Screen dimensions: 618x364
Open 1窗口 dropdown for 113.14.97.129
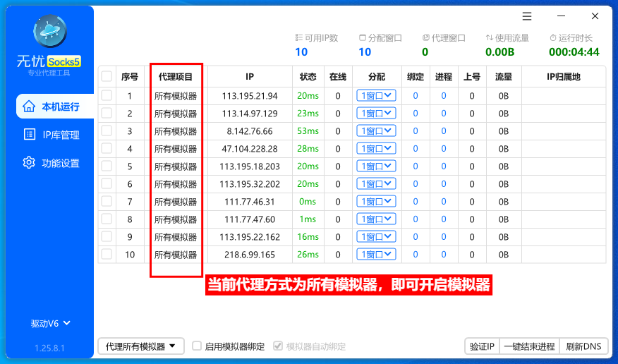(x=376, y=114)
